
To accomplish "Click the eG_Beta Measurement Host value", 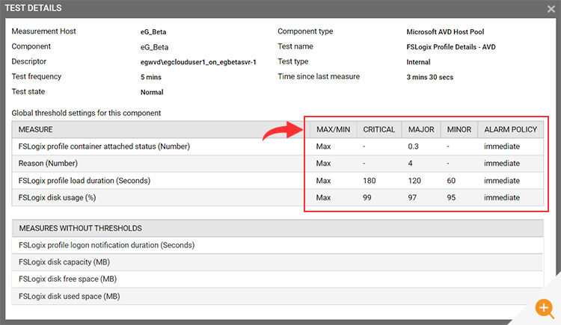I will 153,32.
